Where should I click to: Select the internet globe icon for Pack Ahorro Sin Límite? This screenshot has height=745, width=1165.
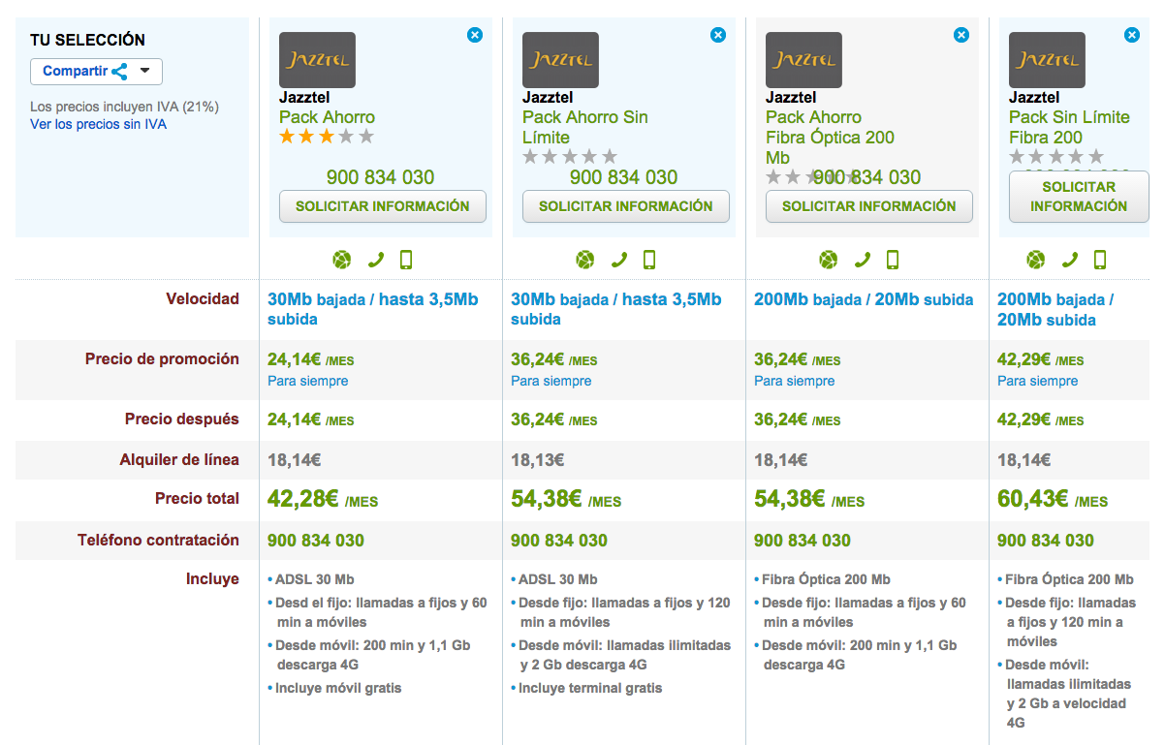584,260
